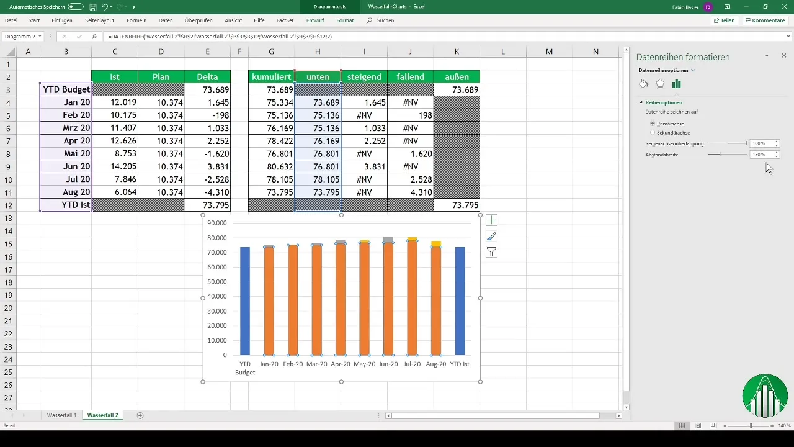The height and width of the screenshot is (447, 794).
Task: Click the insert function fx icon
Action: pyautogui.click(x=94, y=37)
